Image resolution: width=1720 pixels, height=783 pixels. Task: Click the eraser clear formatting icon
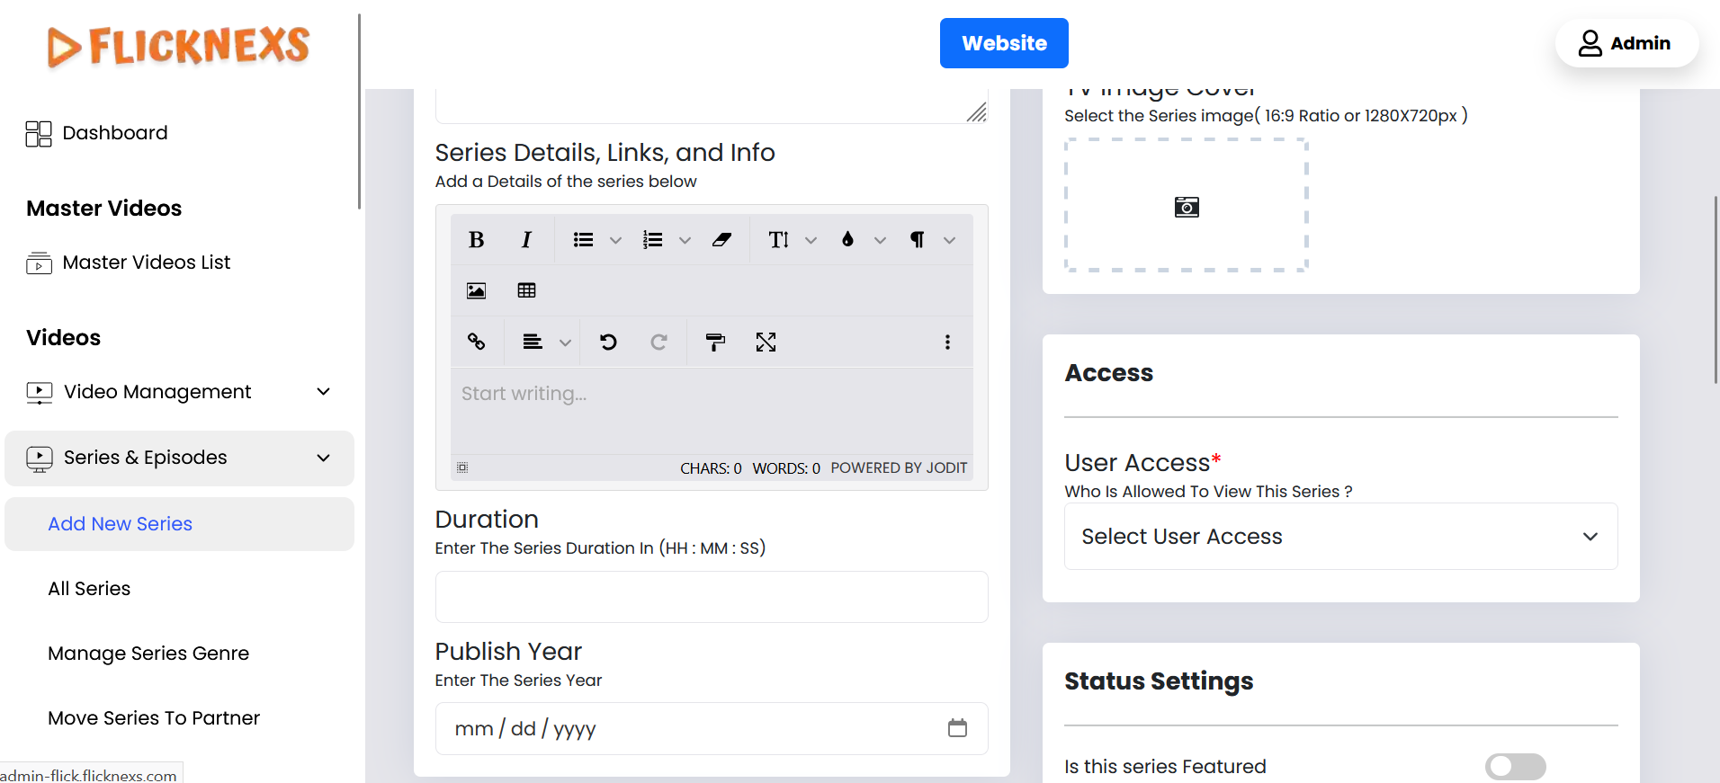tap(721, 240)
